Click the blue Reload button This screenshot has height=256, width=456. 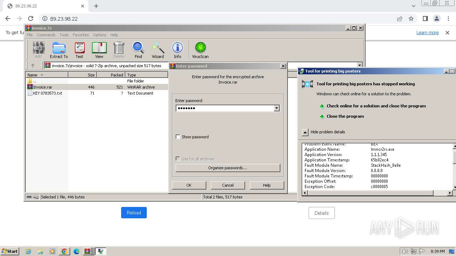pos(134,213)
